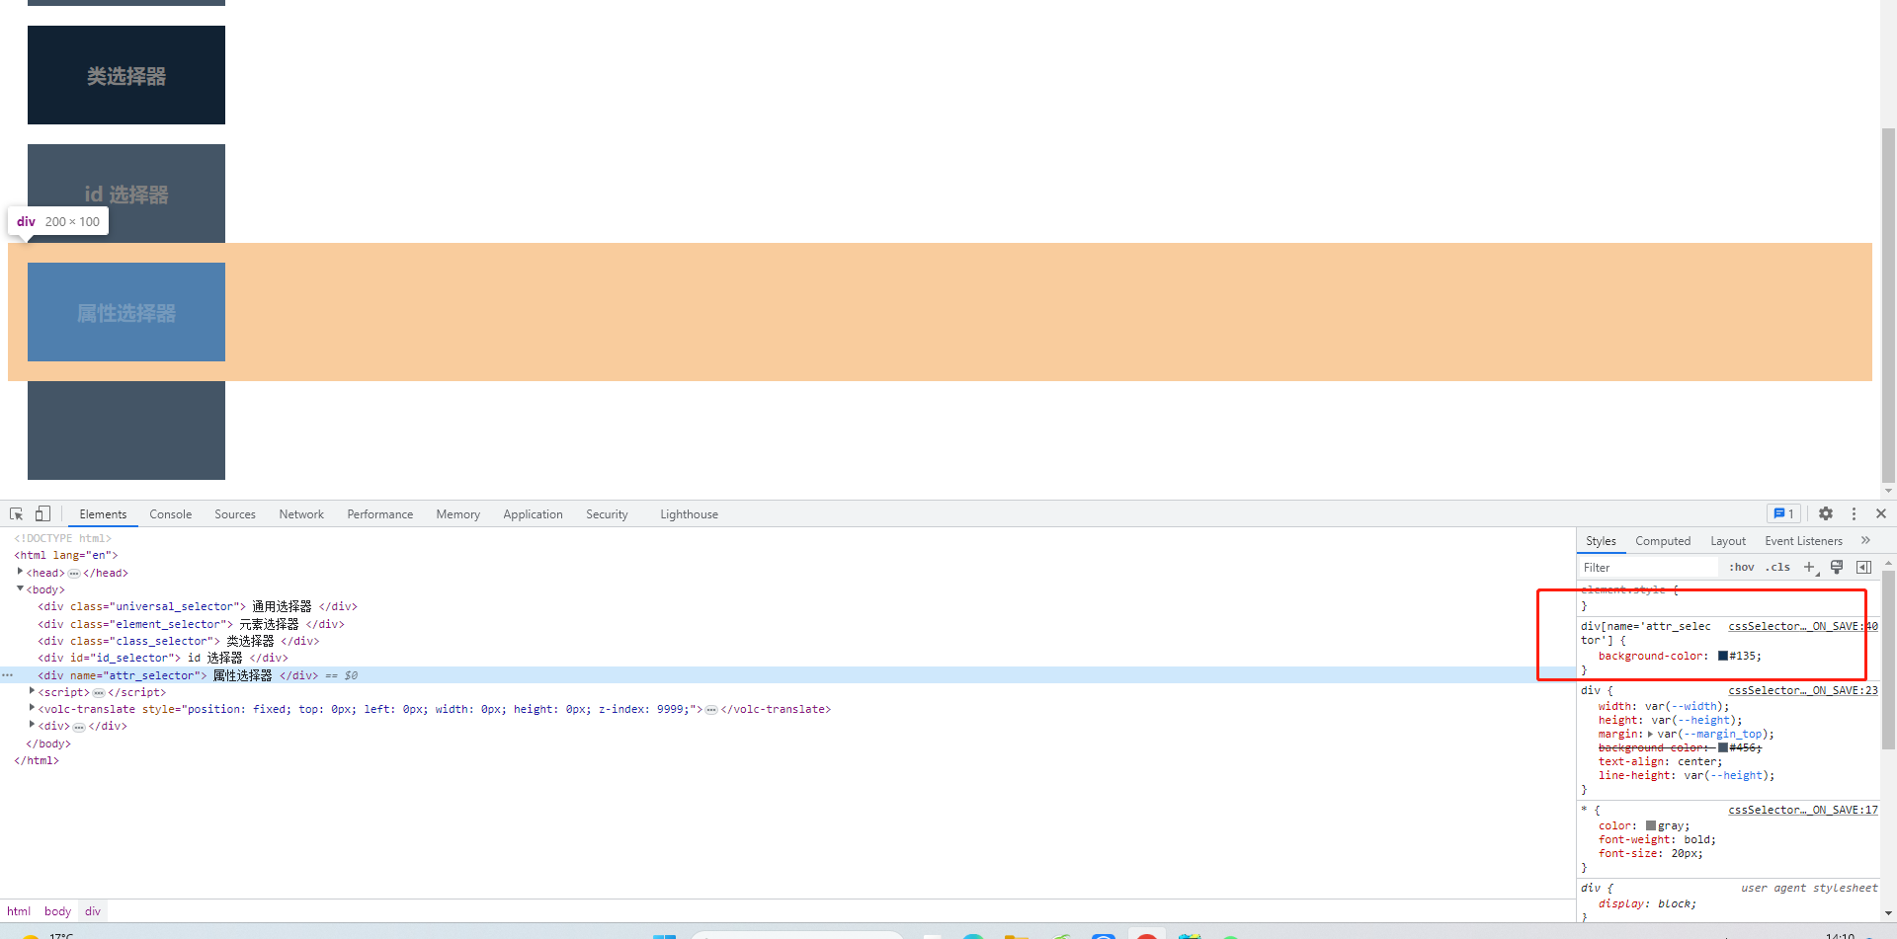Open the Event Listeners sub-tab

(1803, 540)
